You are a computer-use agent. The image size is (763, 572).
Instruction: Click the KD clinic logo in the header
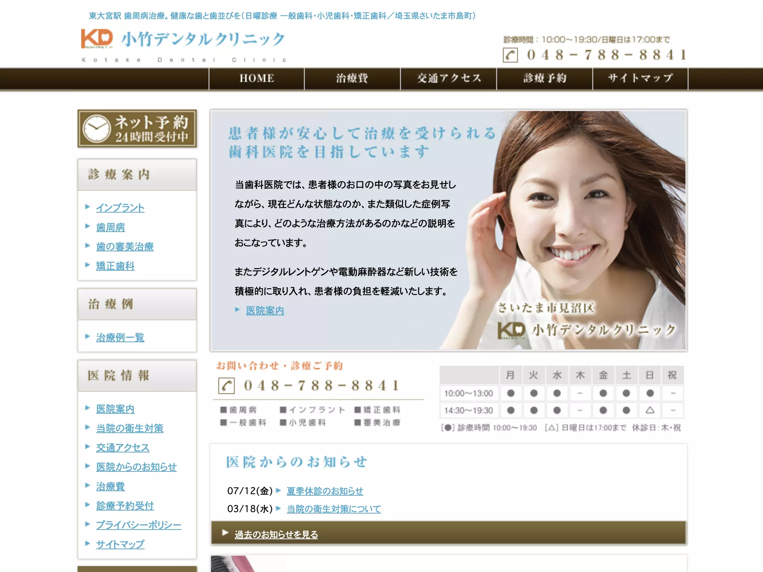[97, 39]
